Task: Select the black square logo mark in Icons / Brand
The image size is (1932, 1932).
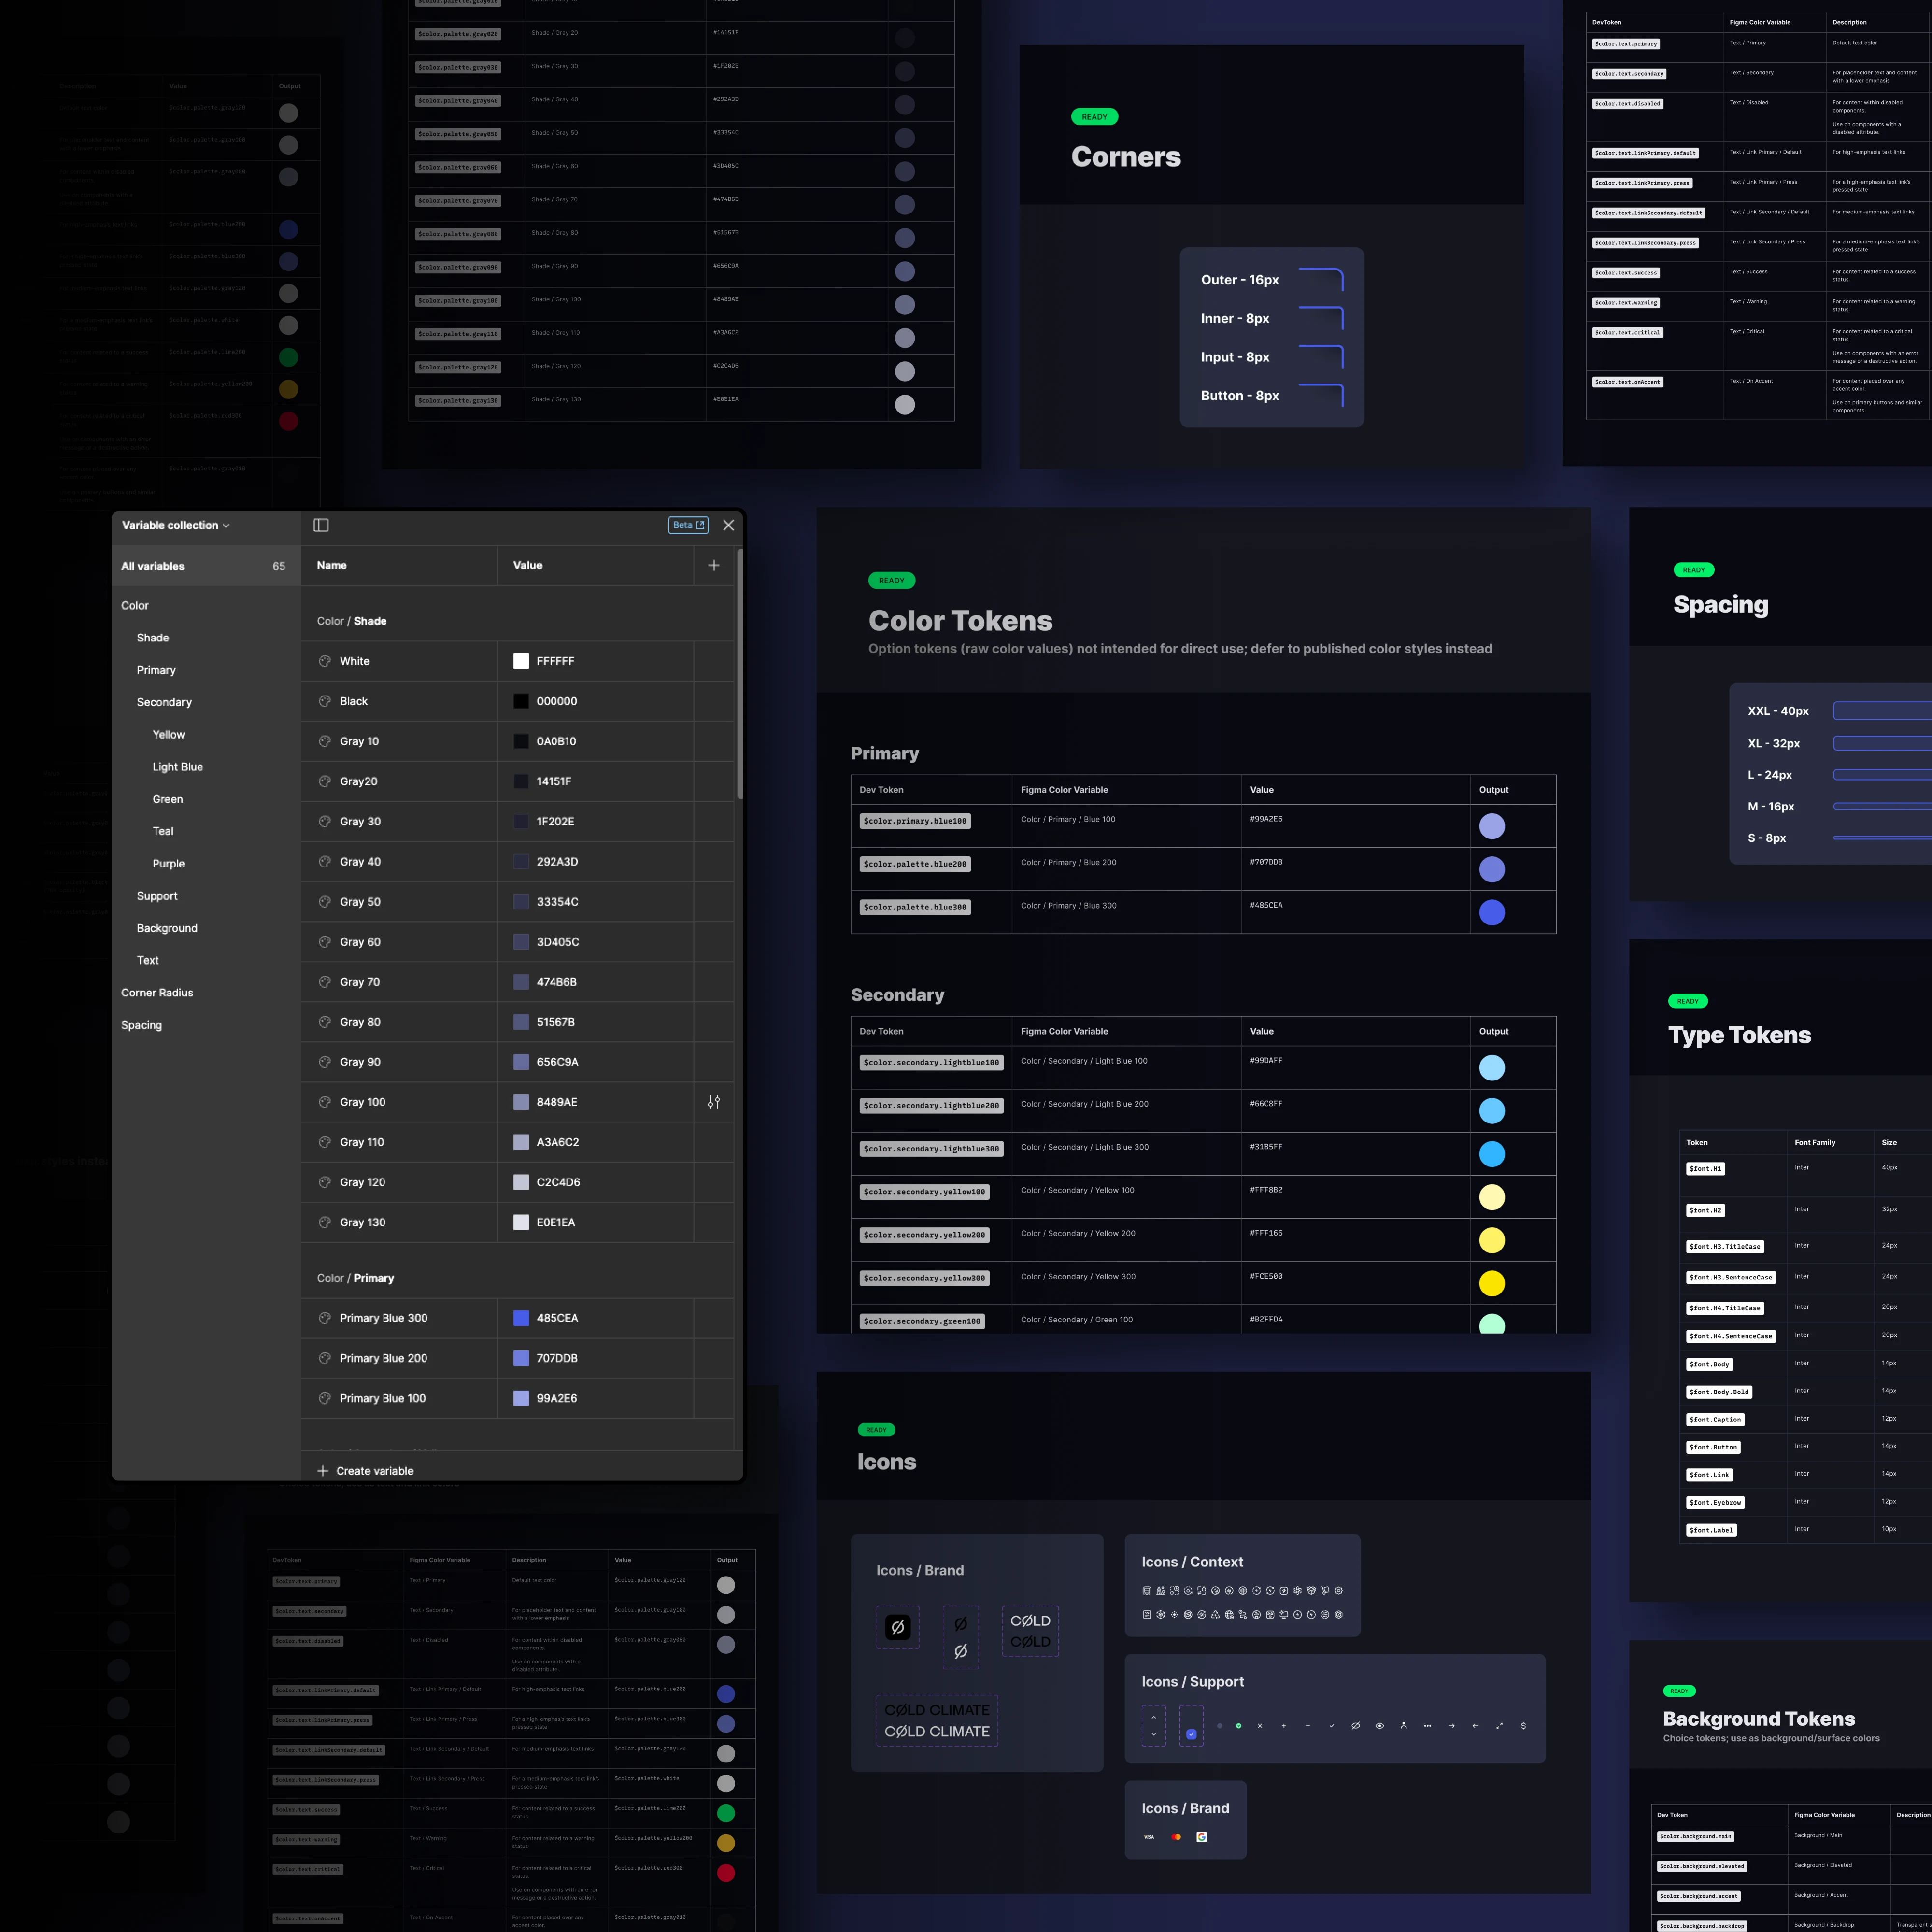Action: 898,1627
